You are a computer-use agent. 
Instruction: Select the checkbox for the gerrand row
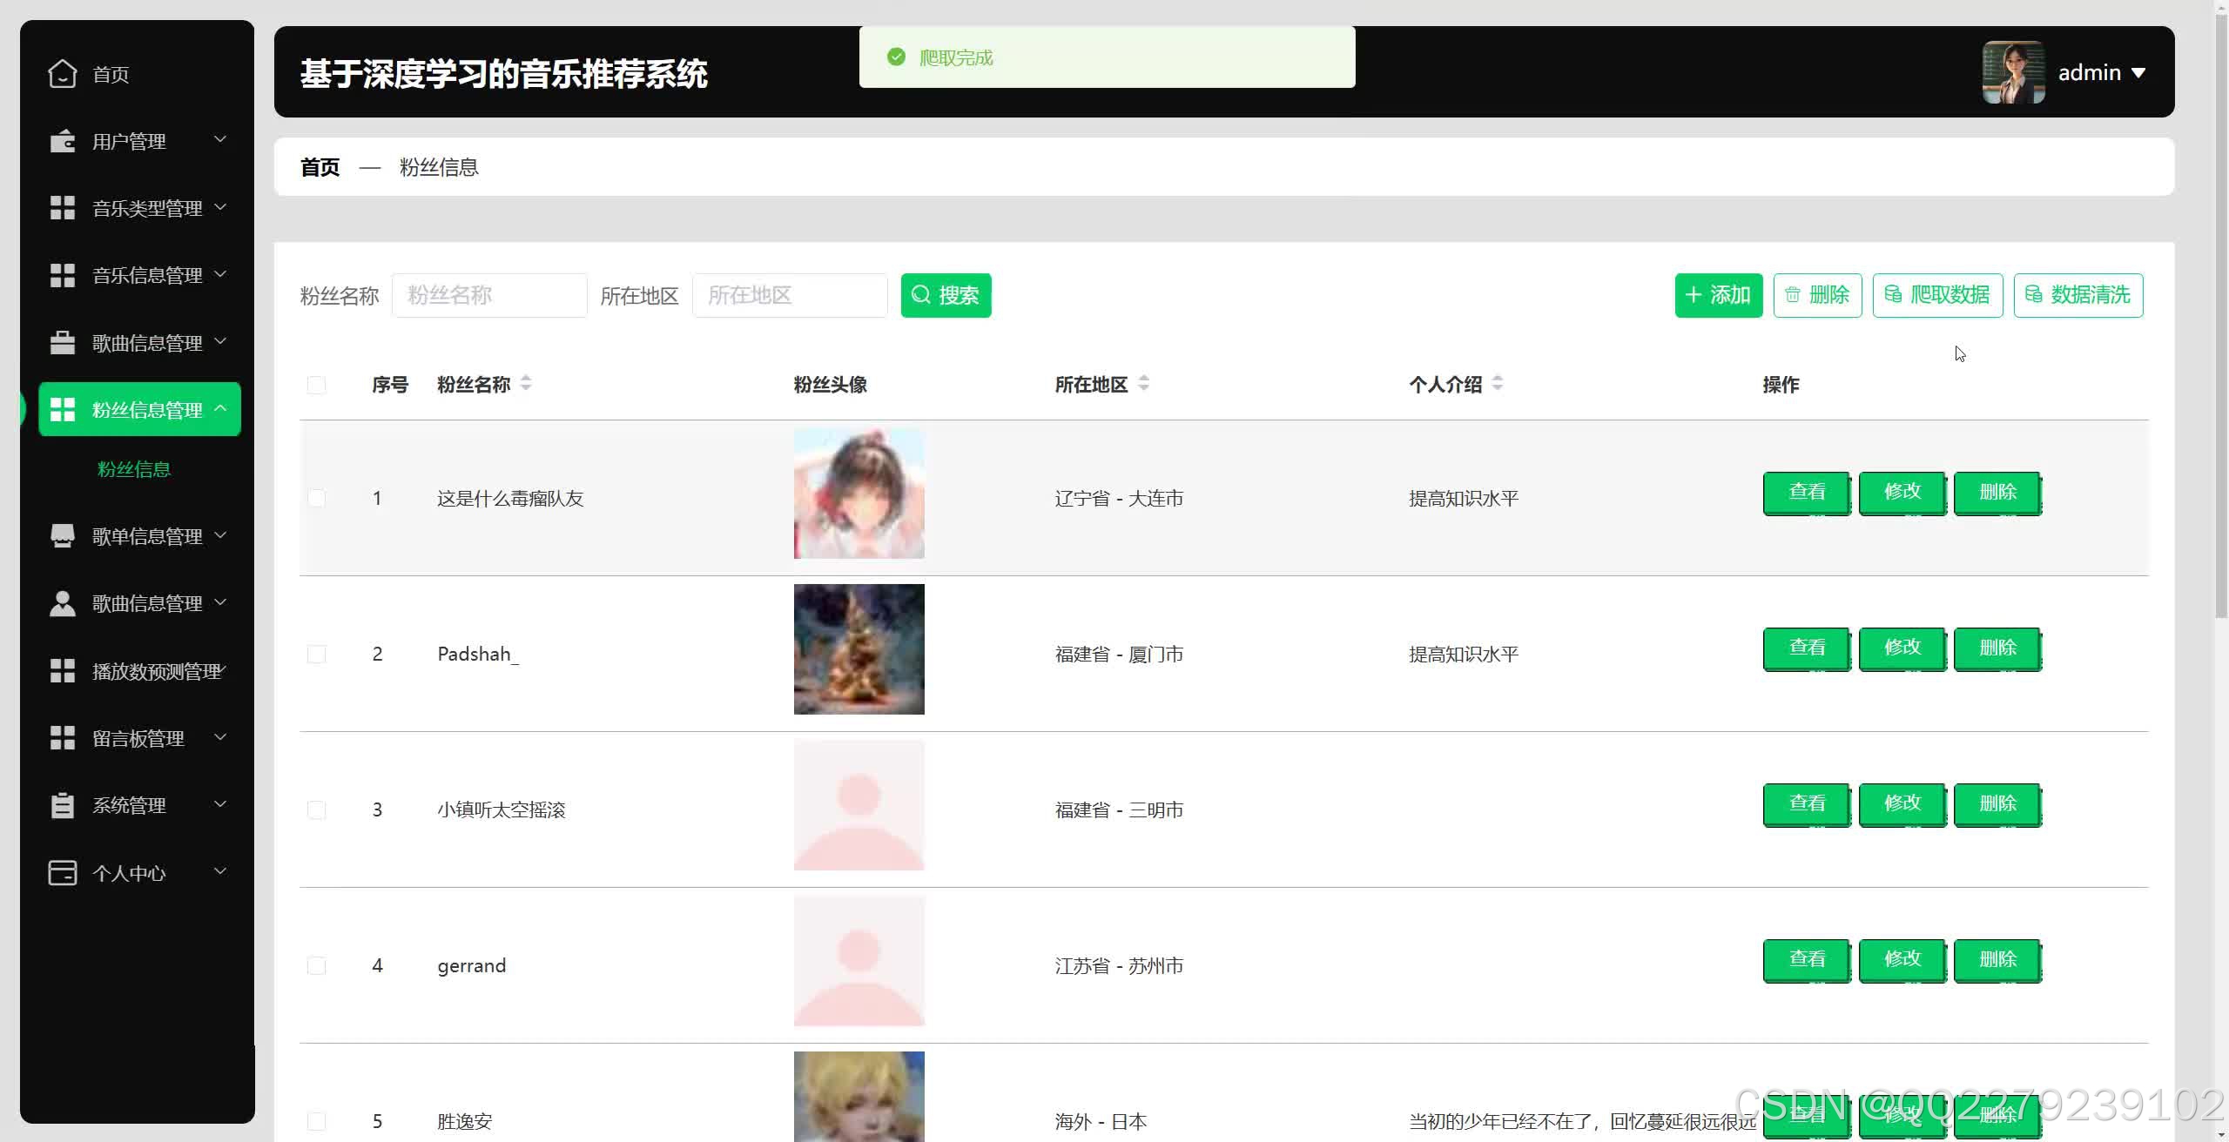316,965
